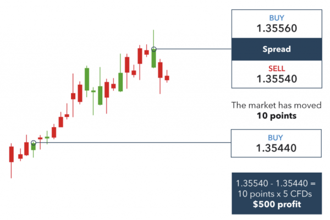Screen dimensions: 330x220
Task: Click the blue BUY label in top box
Action: click(x=277, y=18)
